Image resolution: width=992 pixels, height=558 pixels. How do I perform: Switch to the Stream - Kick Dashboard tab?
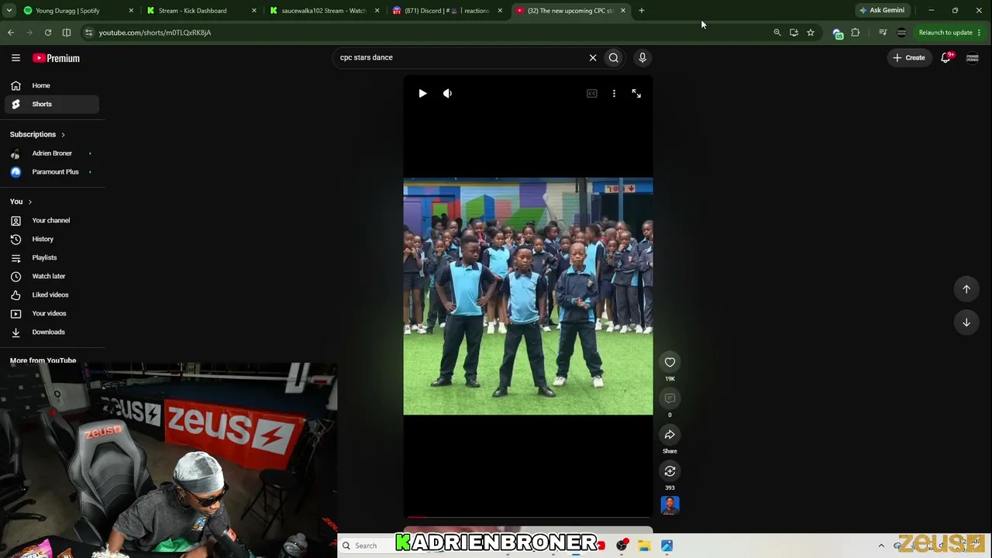coord(201,11)
